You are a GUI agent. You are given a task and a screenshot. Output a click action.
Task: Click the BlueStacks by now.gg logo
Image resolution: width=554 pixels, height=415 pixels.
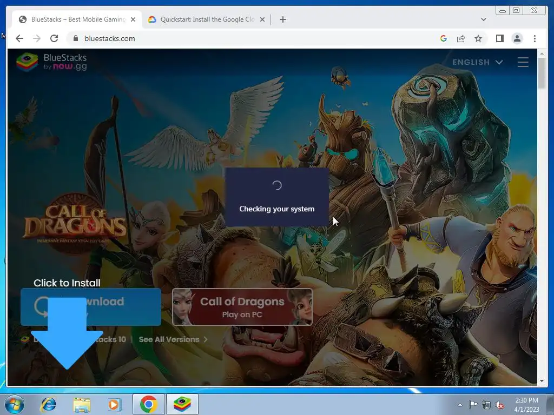click(x=51, y=62)
